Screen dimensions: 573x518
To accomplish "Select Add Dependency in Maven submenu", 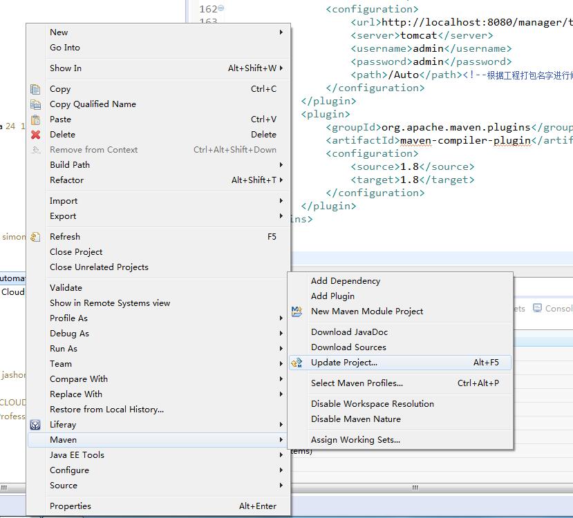I will tap(400, 280).
